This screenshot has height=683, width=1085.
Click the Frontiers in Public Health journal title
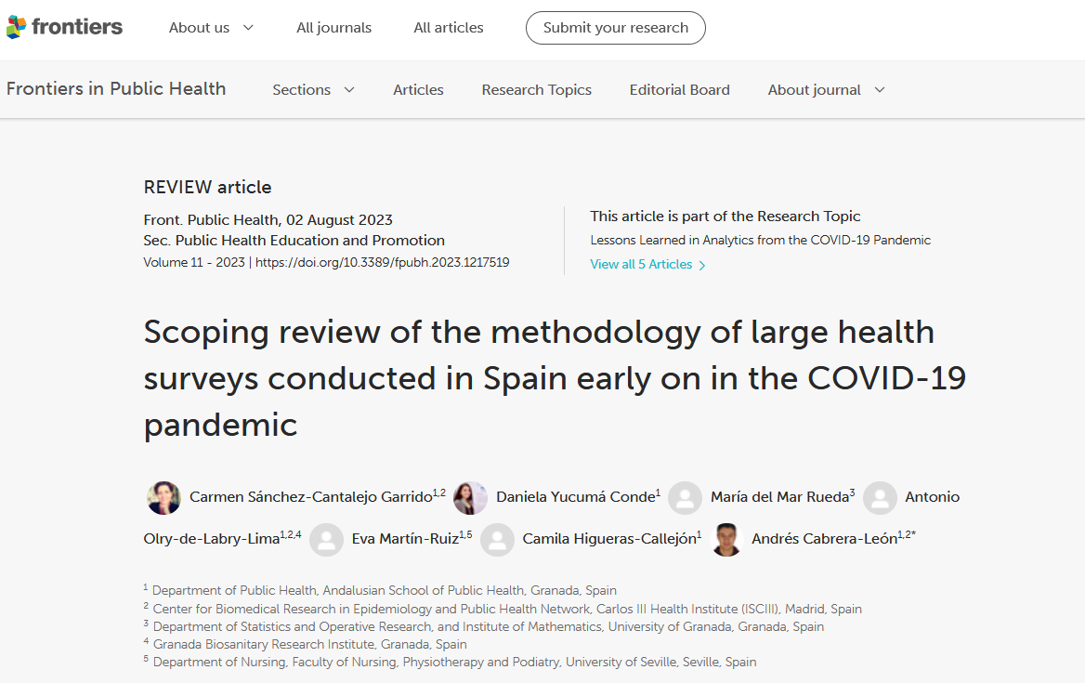tap(116, 89)
